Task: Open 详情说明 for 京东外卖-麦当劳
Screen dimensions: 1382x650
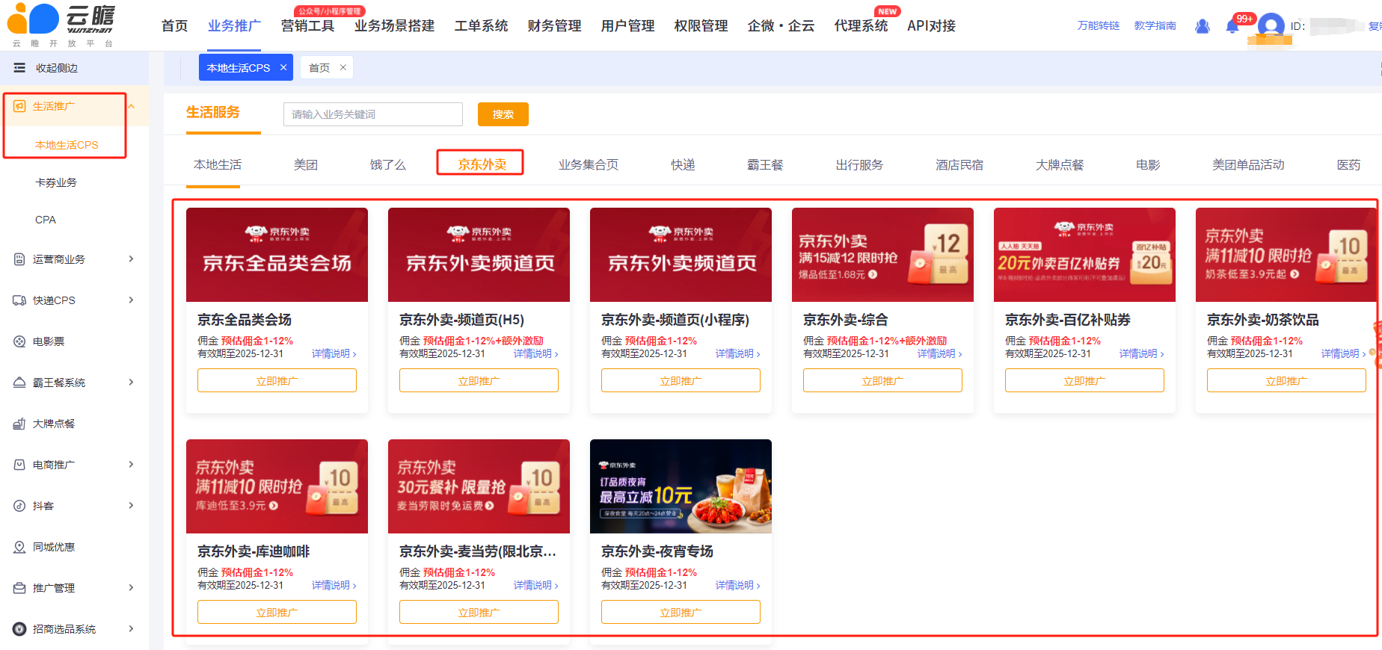Action: (535, 586)
